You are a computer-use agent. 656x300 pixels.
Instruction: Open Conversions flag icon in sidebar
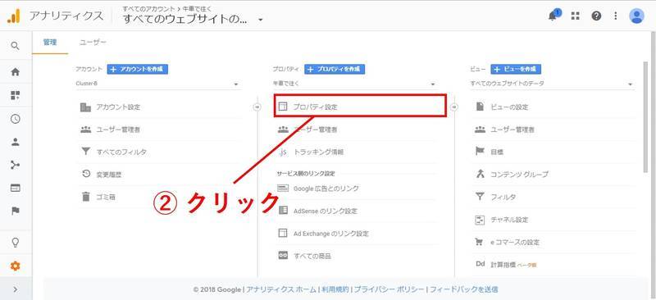(x=15, y=211)
